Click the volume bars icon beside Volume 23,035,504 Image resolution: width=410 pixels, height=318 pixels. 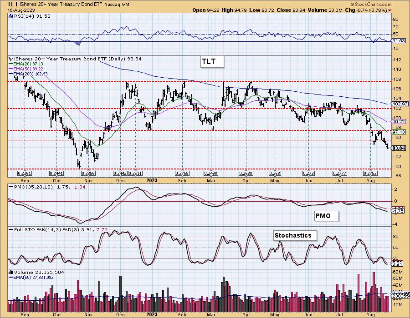point(11,272)
